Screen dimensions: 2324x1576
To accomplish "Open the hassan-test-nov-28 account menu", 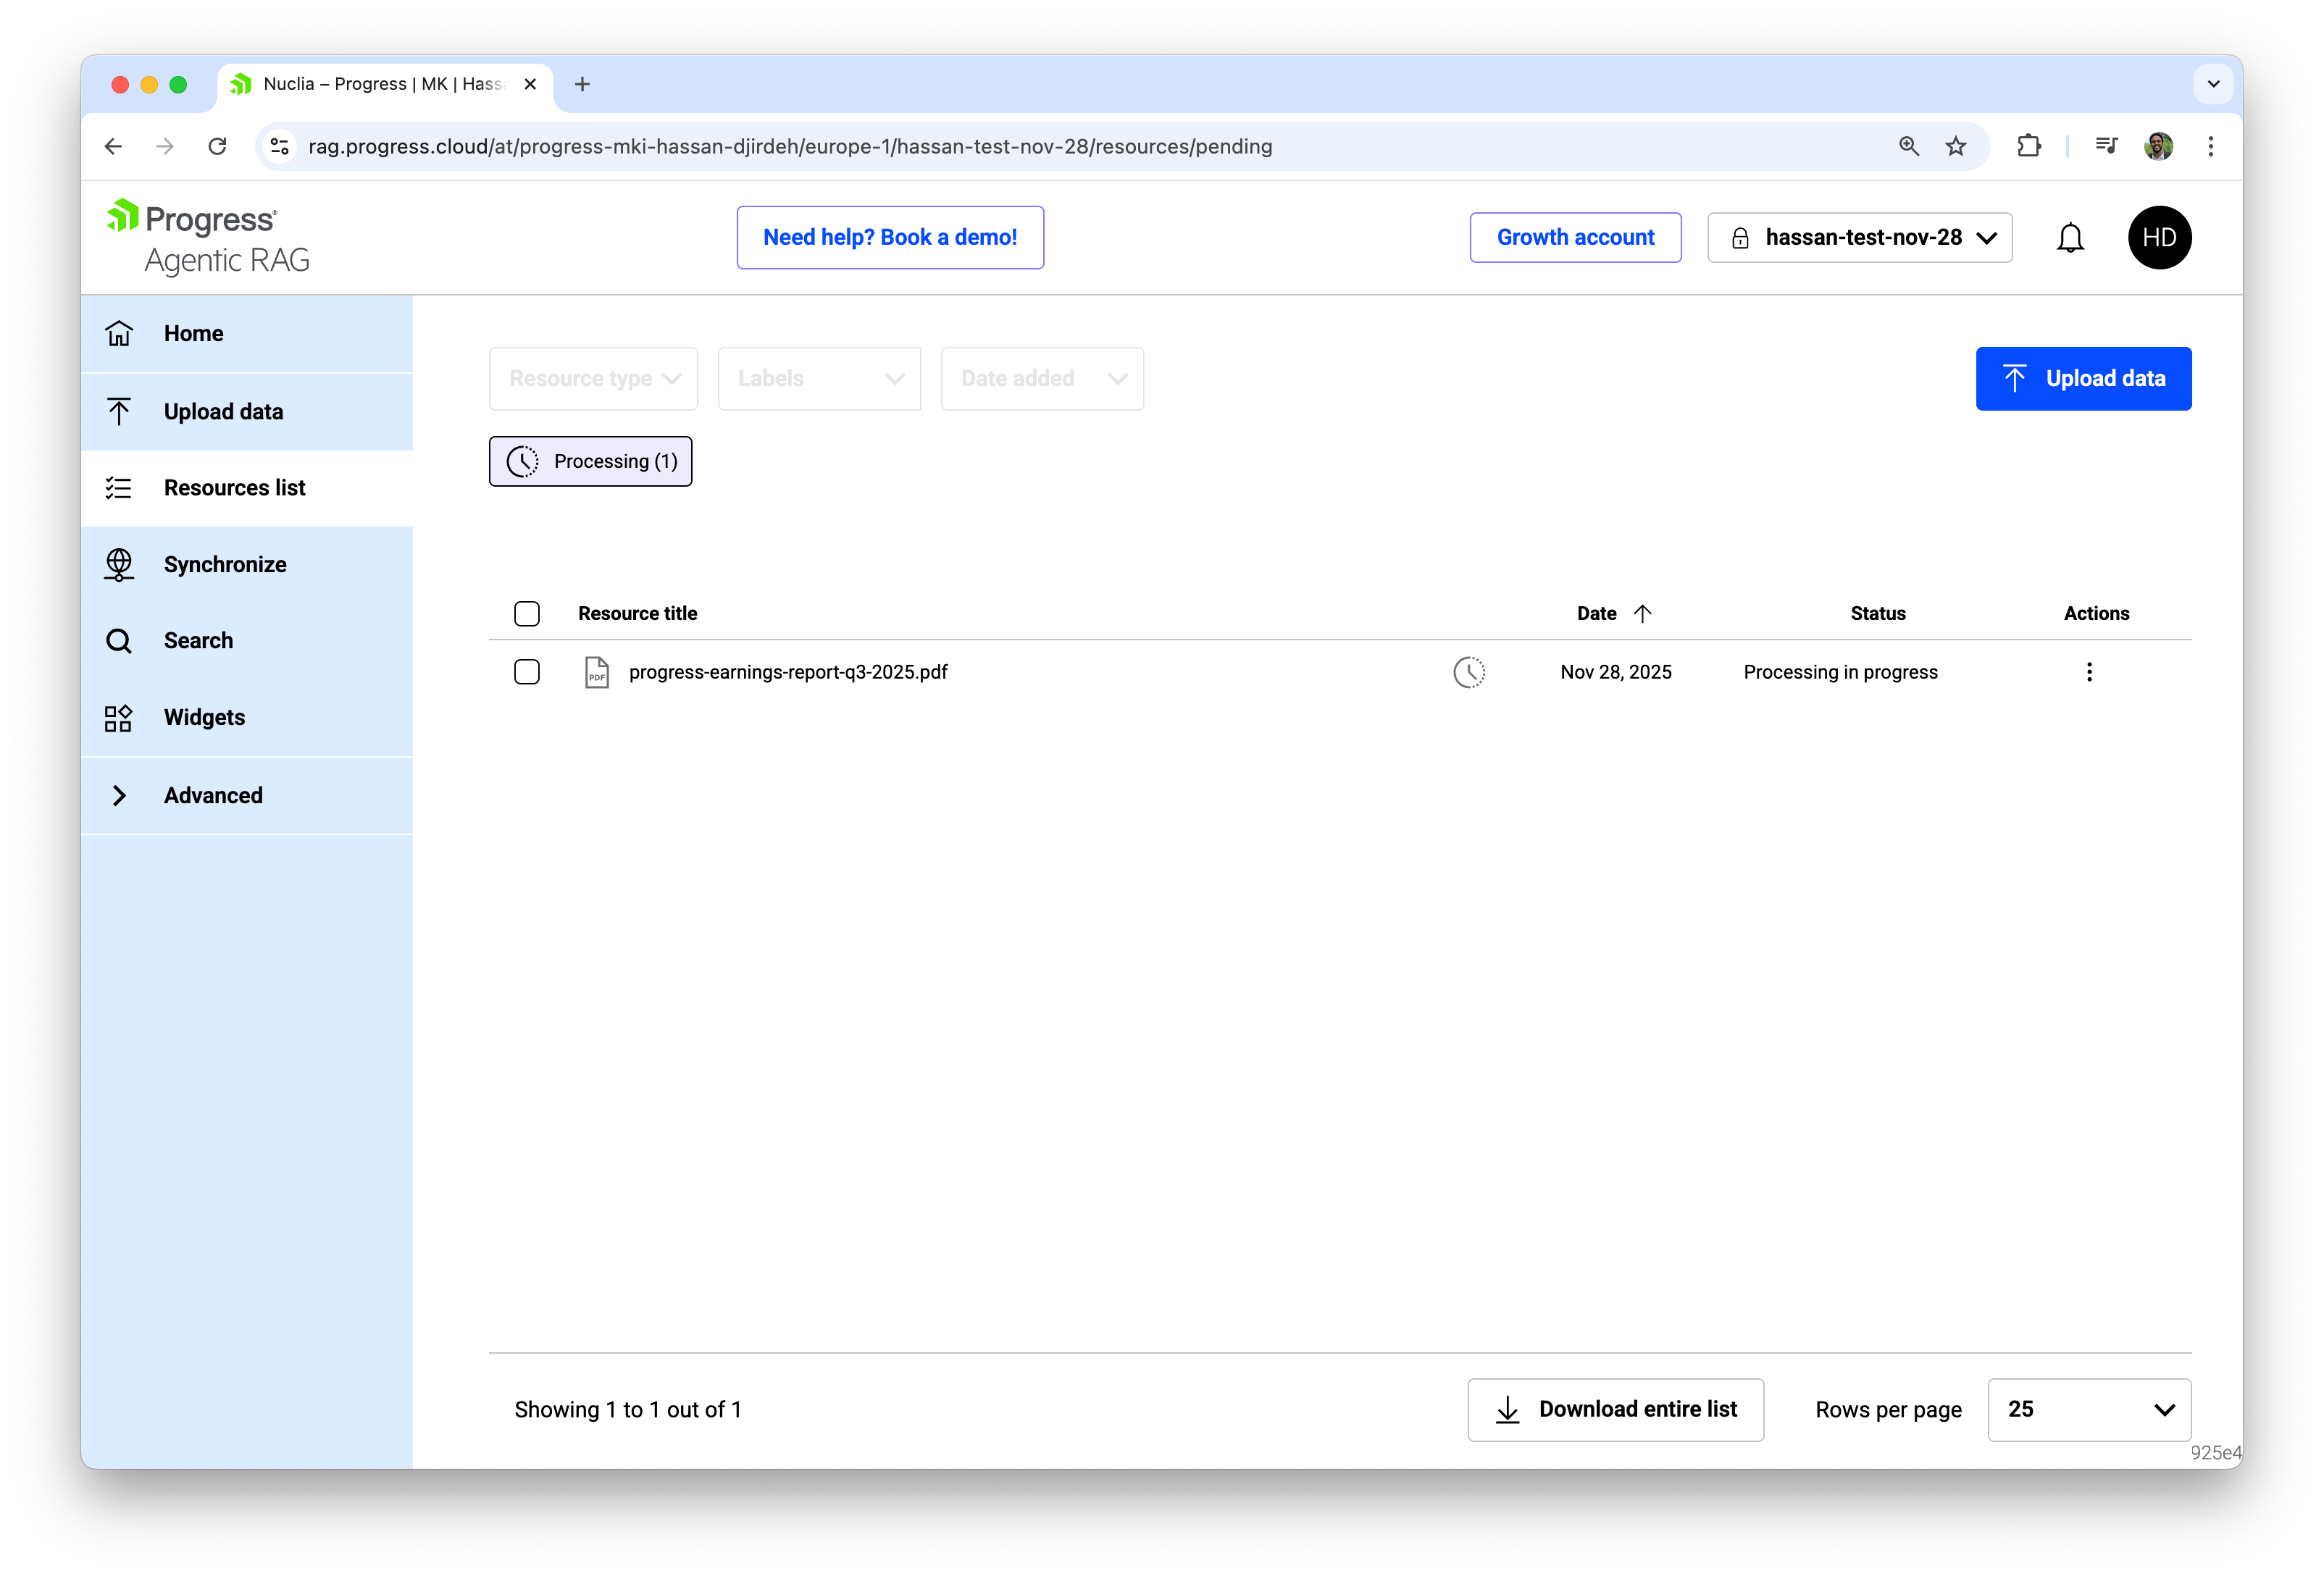I will [x=1859, y=237].
